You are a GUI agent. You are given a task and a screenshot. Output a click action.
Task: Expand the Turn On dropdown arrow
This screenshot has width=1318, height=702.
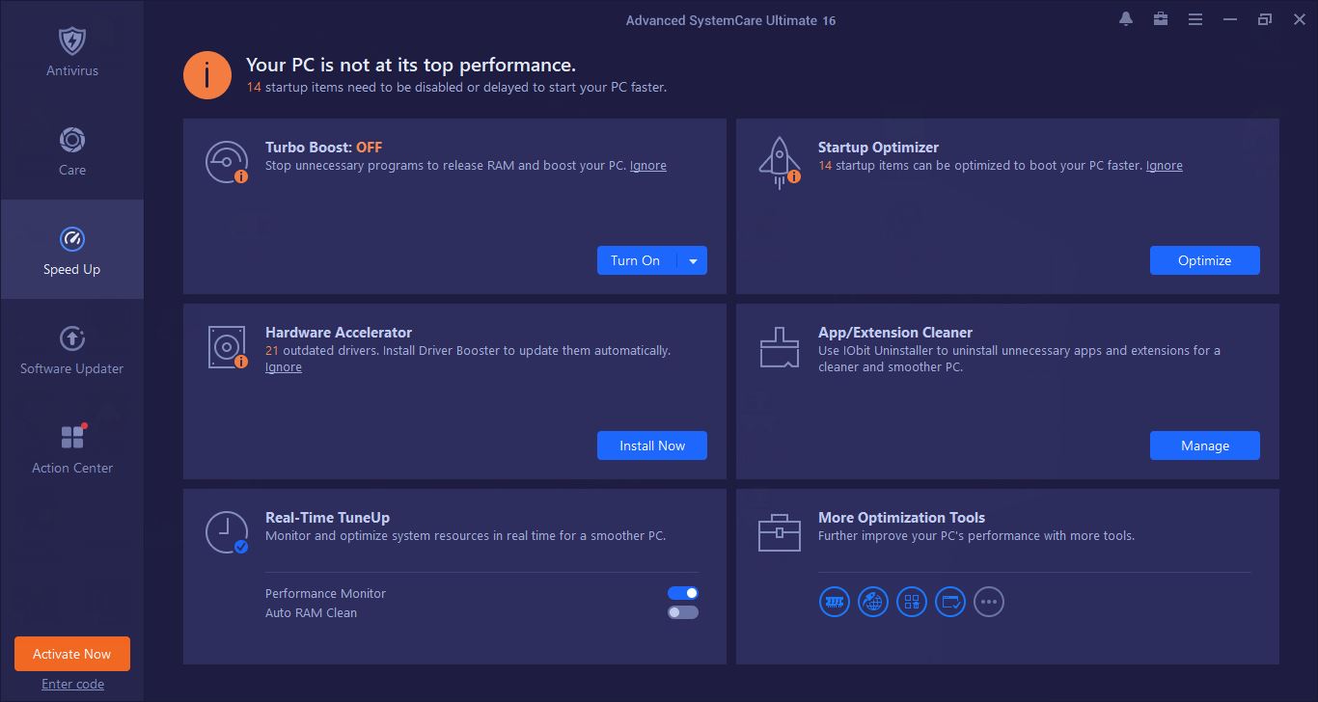tap(693, 260)
